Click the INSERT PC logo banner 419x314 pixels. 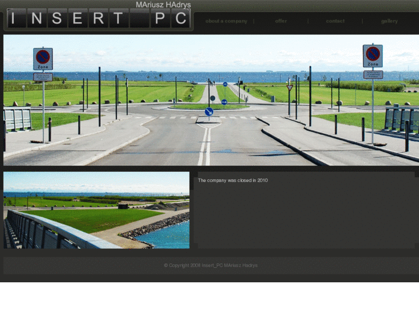(99, 18)
